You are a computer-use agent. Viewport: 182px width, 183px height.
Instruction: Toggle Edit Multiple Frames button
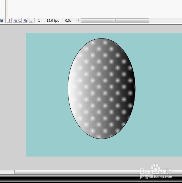25,20
